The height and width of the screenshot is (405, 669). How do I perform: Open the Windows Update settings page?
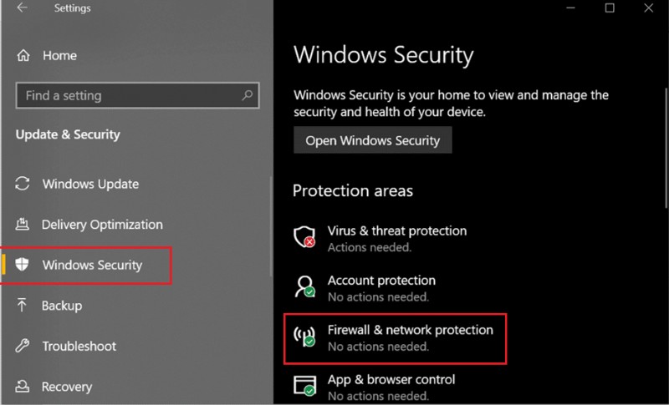tap(90, 184)
